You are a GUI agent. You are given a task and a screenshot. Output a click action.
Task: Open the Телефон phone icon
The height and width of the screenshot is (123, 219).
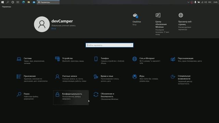pyautogui.click(x=96, y=59)
